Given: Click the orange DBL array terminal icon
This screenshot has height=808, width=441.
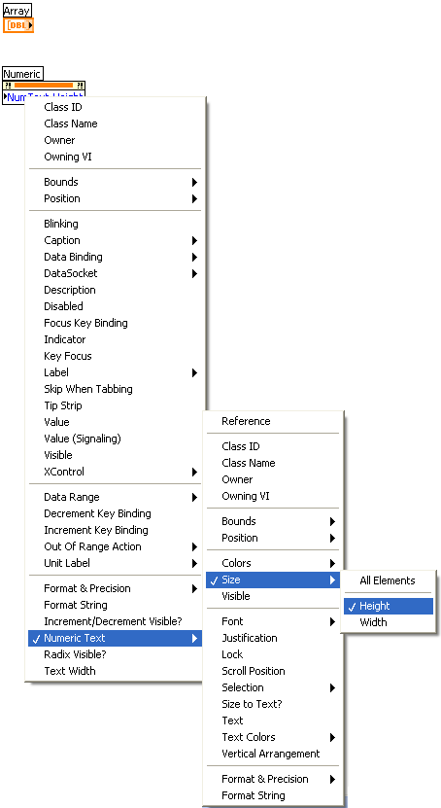Looking at the screenshot, I should 18,25.
